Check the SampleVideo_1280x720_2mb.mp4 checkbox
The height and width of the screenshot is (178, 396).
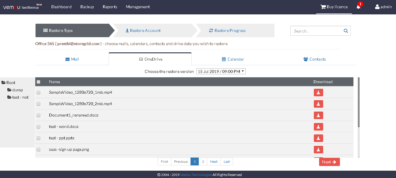coord(38,104)
